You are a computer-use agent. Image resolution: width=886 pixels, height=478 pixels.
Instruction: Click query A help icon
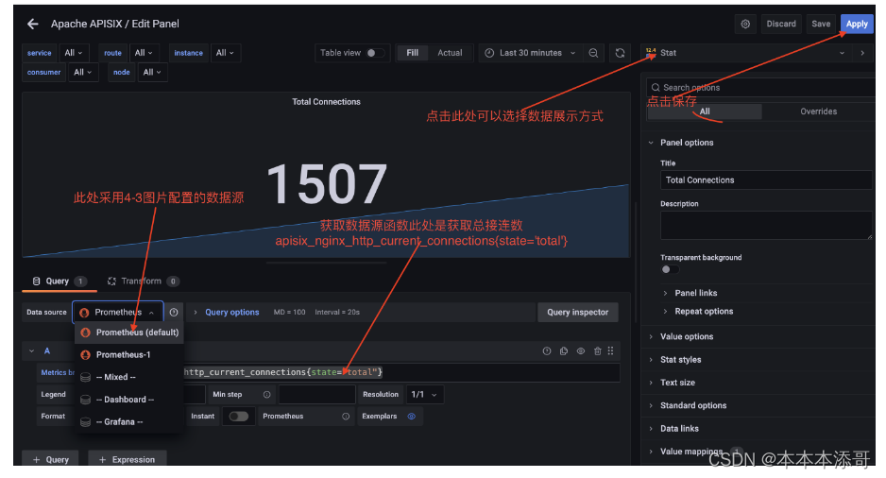coord(547,351)
